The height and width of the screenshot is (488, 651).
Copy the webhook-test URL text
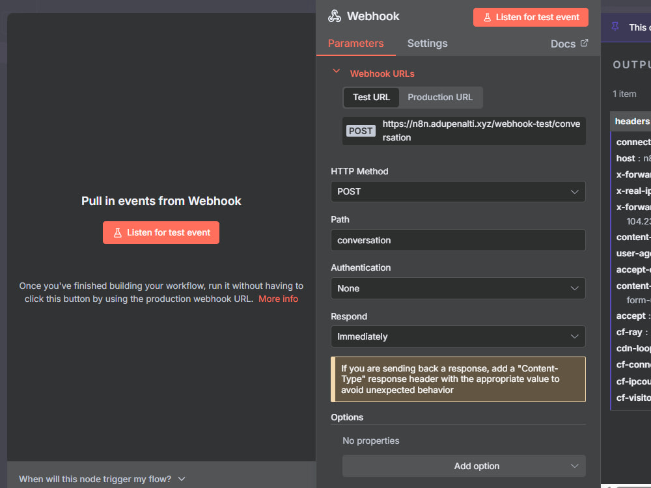coord(481,131)
